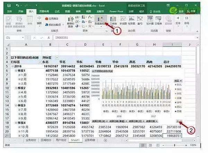208x153 pixels.
Task: Click the PivotChart (数据透视图) ribbon button
Action: (101, 21)
